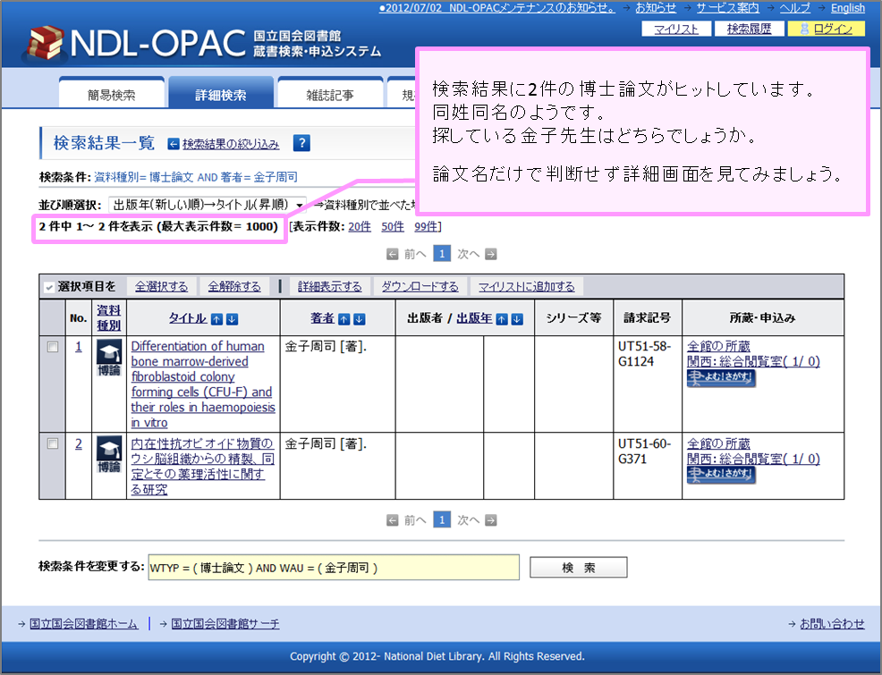
Task: Check the box for result No. 1
Action: click(x=53, y=347)
